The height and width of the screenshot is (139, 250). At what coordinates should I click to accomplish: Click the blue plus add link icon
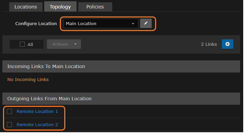227,44
